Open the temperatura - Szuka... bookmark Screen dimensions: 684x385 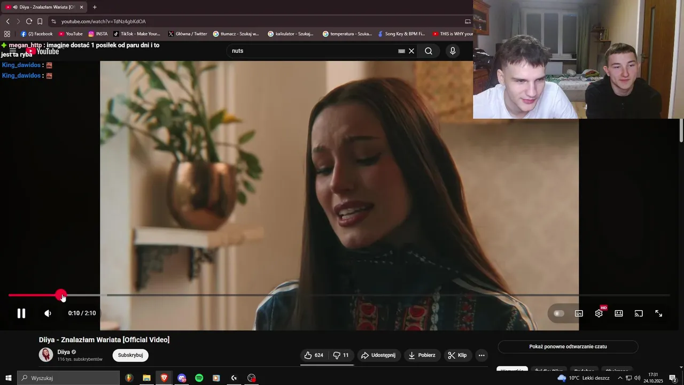(x=347, y=34)
